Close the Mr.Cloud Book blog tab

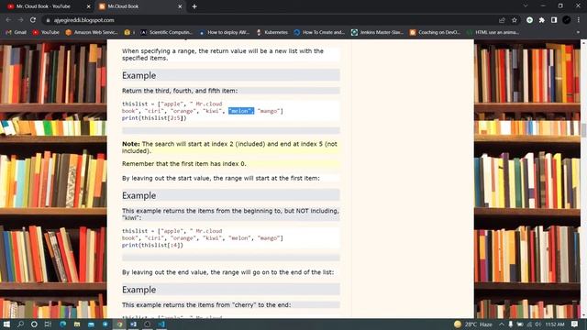180,6
